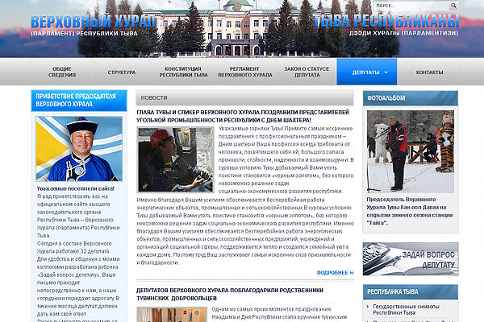484x322 pixels.
Task: Click the Задай вопрос депутату banner
Action: (411, 259)
